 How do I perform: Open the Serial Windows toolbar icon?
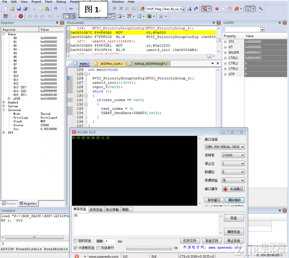[x=120, y=16]
